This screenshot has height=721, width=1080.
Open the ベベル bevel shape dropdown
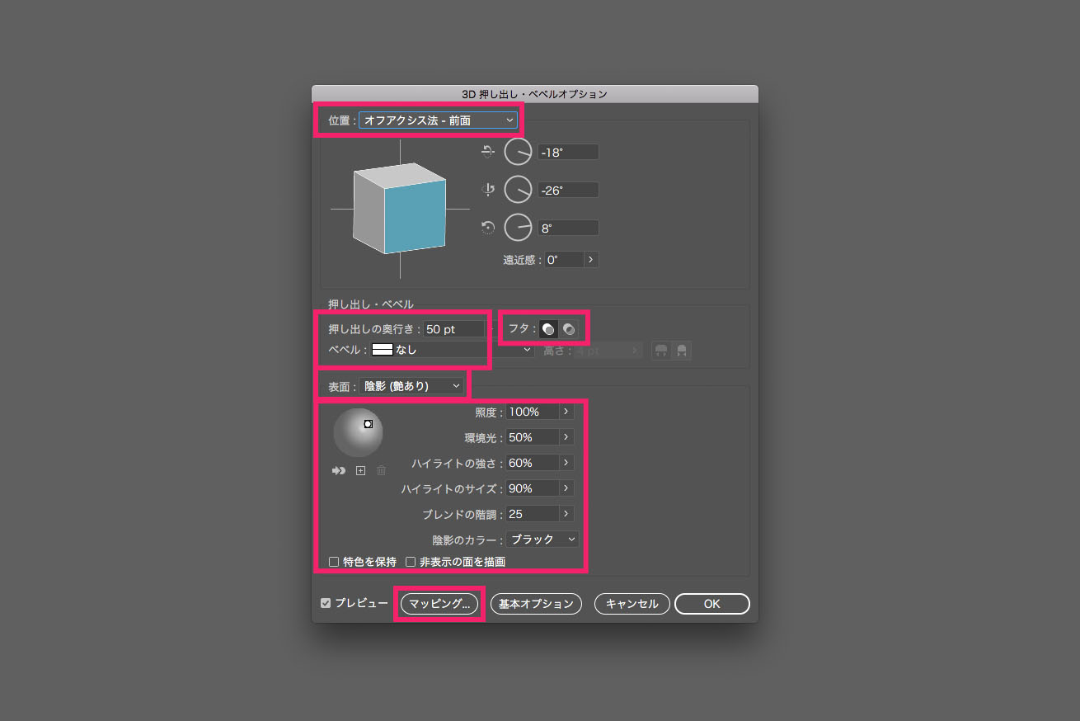452,350
